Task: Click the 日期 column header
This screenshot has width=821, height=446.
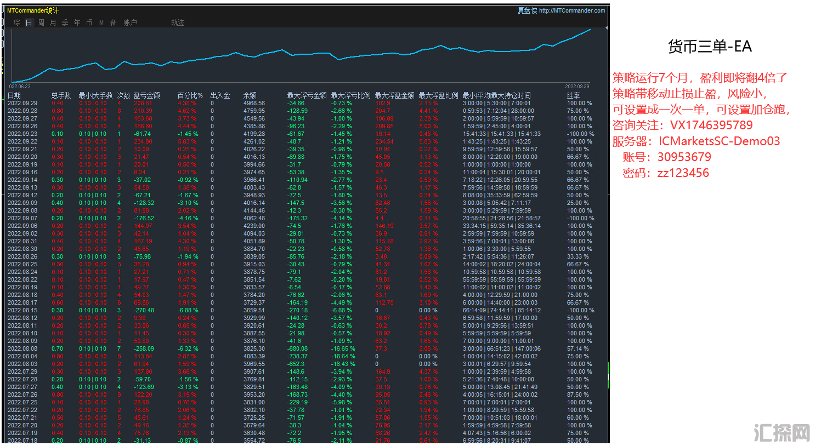Action: pyautogui.click(x=14, y=95)
